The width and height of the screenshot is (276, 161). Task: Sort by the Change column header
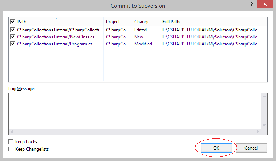coord(146,22)
